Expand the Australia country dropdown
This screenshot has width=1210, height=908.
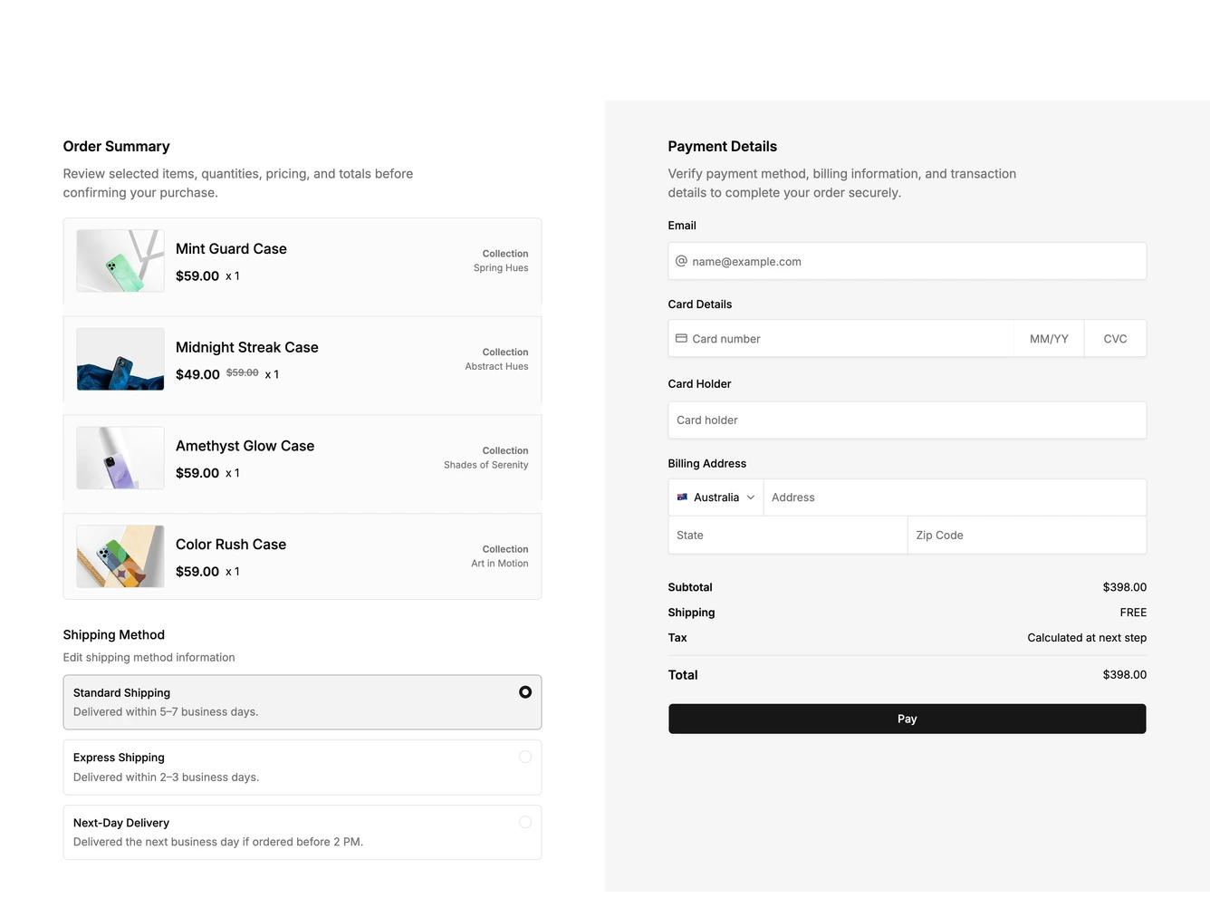(716, 497)
